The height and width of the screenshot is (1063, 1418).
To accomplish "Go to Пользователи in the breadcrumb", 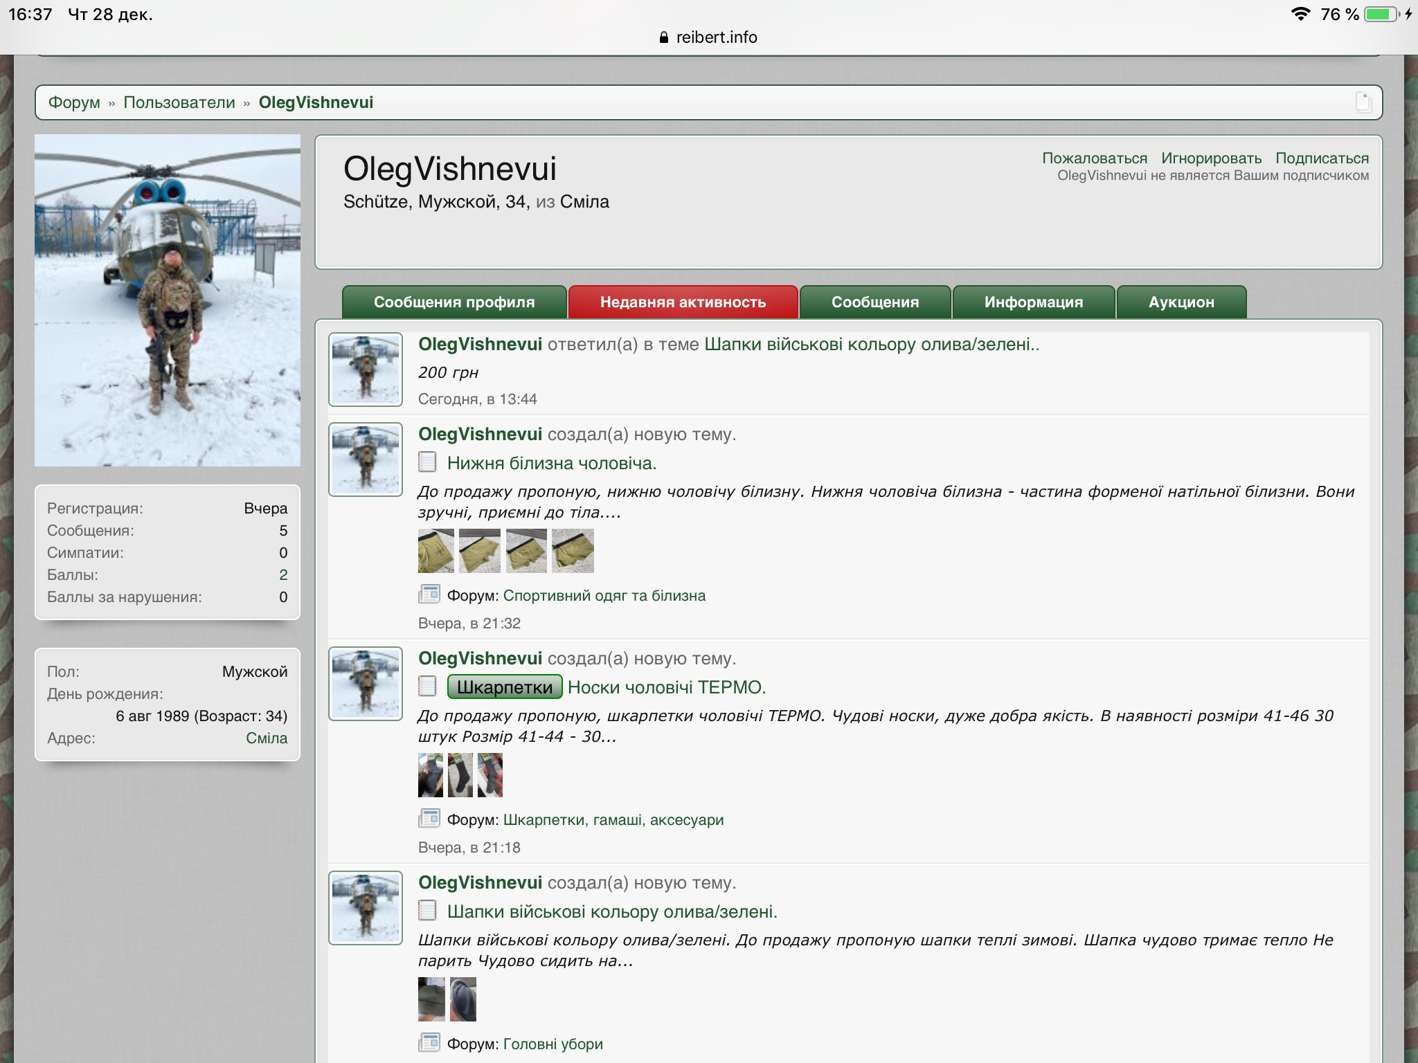I will (179, 102).
